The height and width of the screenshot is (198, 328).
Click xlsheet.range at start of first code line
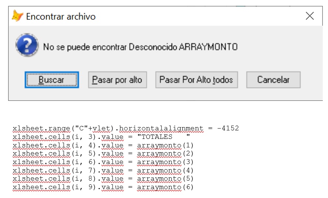coord(41,129)
